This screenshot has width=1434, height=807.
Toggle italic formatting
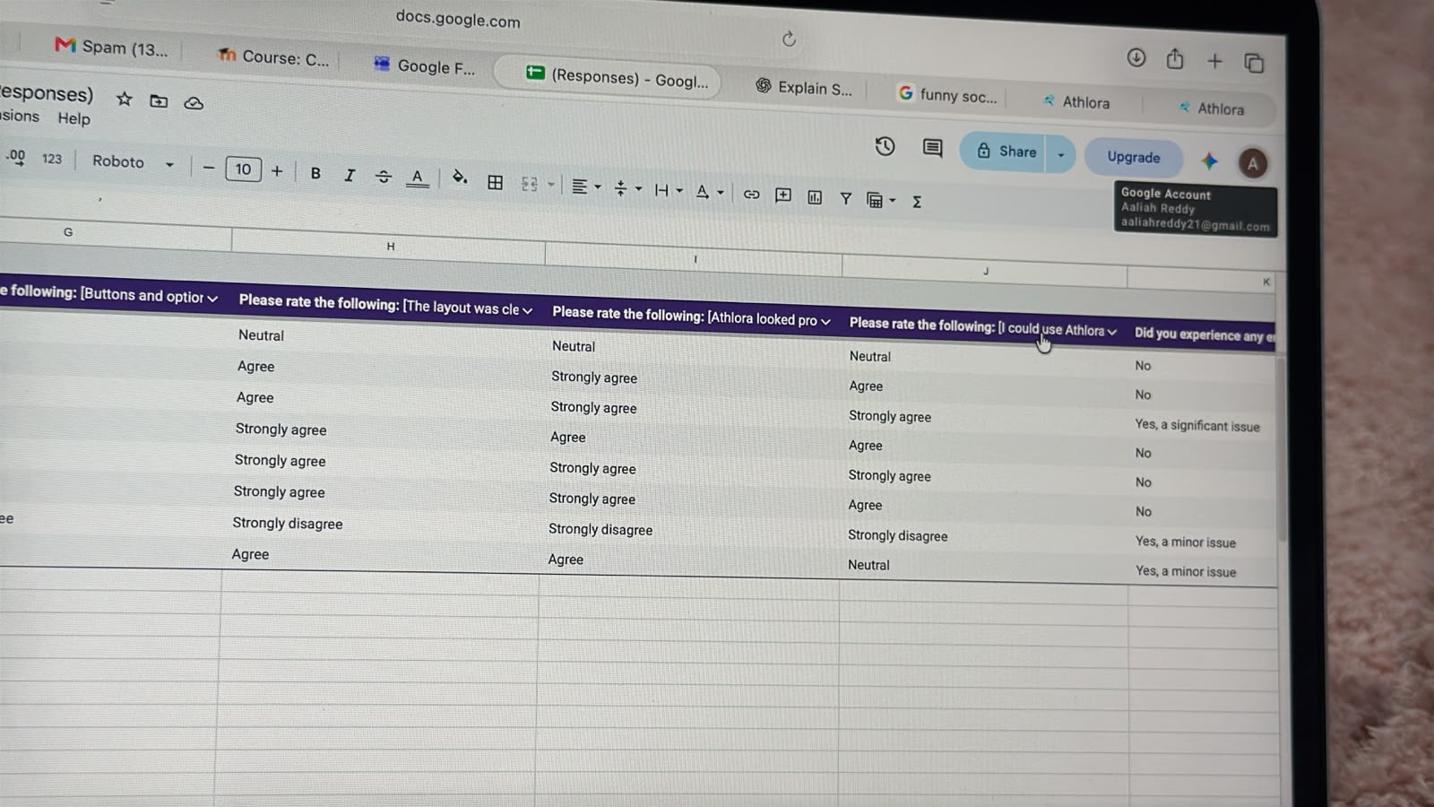point(350,175)
